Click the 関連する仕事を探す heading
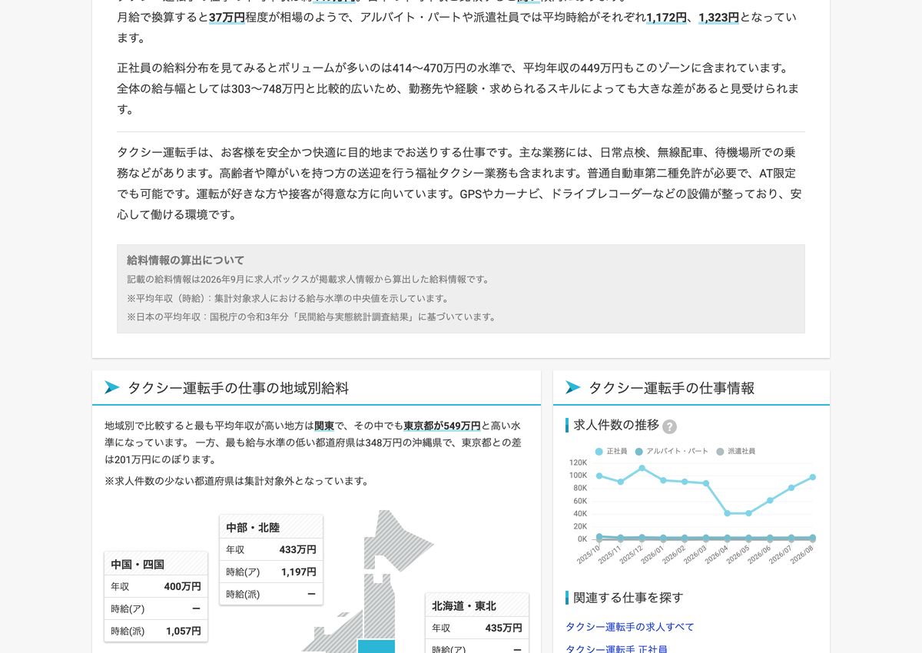Image resolution: width=922 pixels, height=653 pixels. click(x=628, y=597)
